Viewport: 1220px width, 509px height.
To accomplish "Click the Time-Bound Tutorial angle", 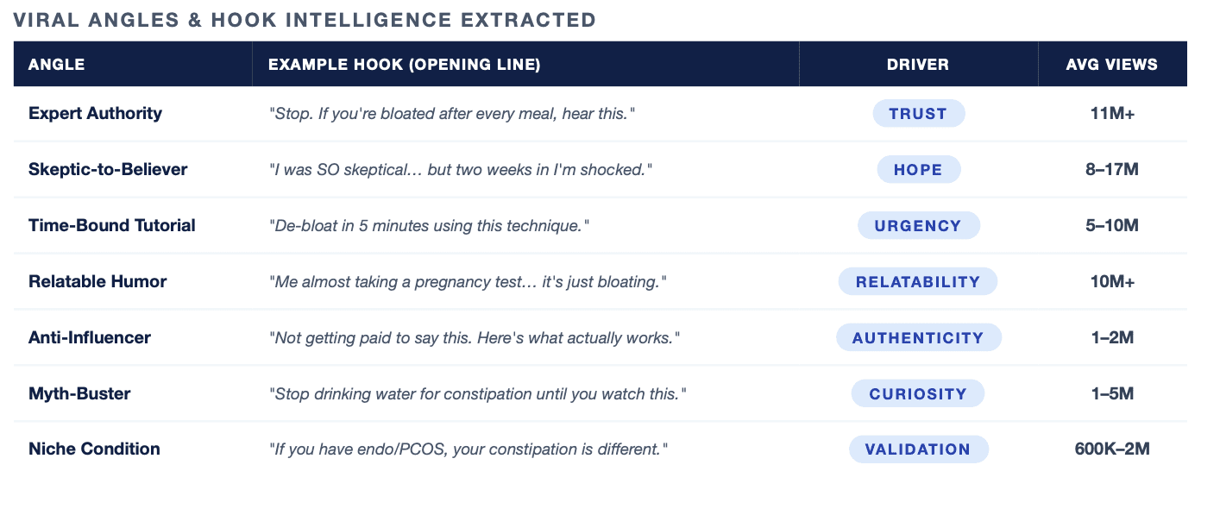I will coord(112,225).
